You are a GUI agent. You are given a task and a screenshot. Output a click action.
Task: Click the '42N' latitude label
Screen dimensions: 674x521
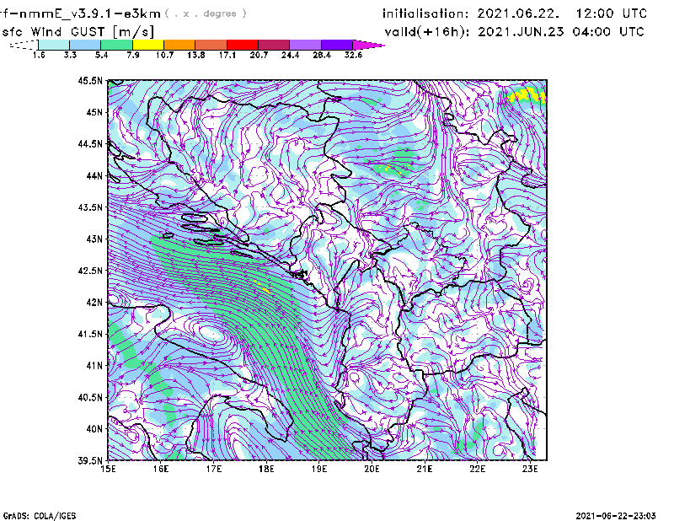point(94,302)
